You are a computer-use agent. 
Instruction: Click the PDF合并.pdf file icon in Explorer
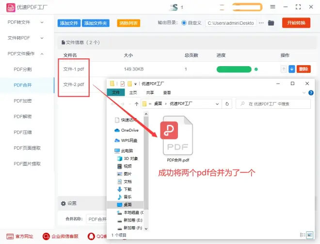pos(177,136)
